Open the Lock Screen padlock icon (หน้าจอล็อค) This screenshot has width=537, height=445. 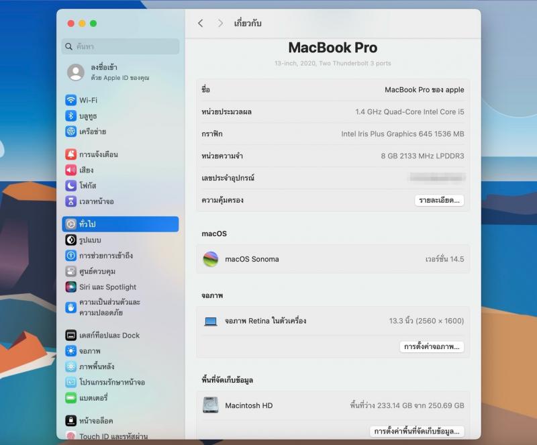pos(71,420)
